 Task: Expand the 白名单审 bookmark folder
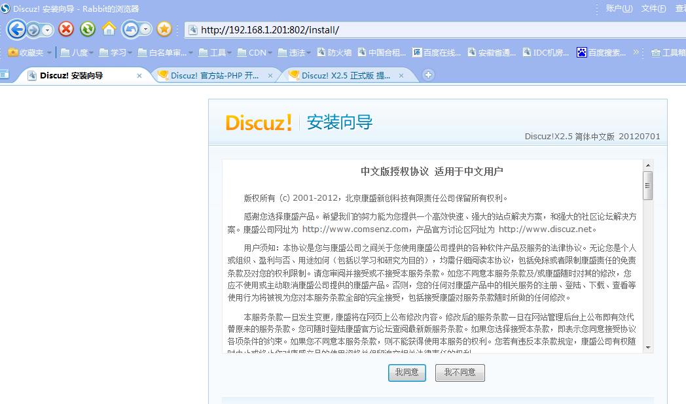click(x=166, y=52)
